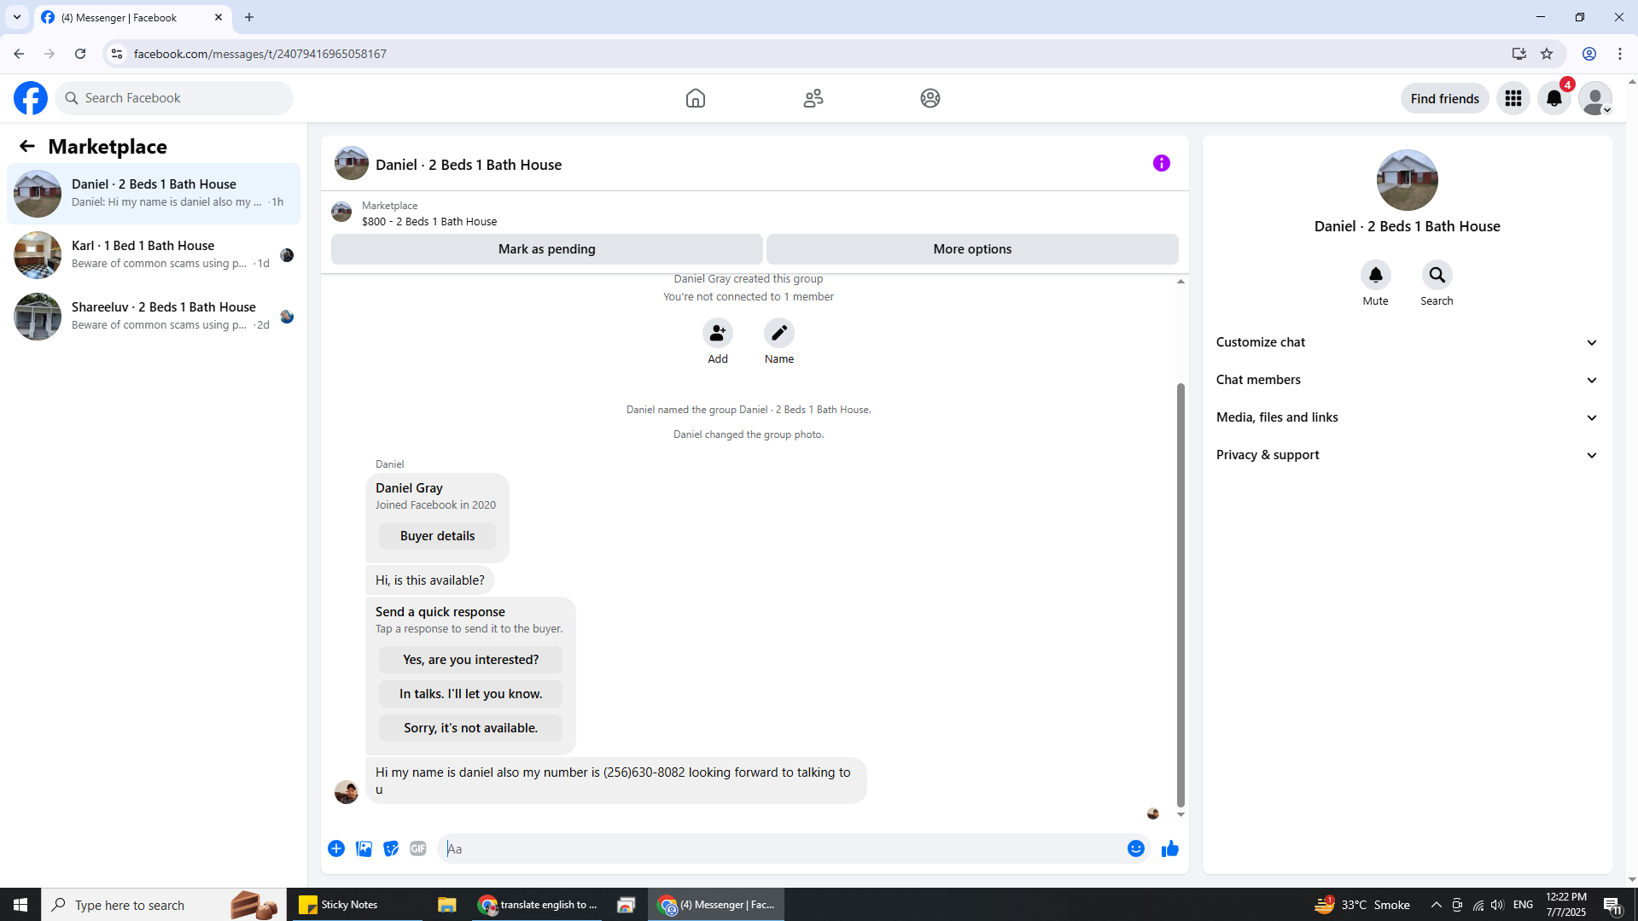Open Chrome's three-dot menu

point(1620,54)
